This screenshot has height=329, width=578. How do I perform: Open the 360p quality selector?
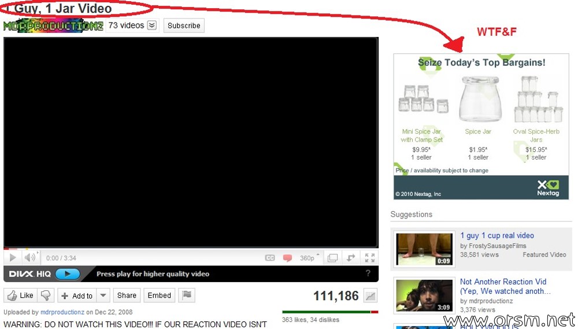tap(310, 258)
